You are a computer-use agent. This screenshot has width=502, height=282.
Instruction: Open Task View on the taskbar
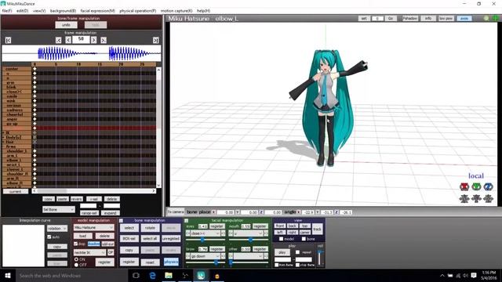tap(136, 275)
